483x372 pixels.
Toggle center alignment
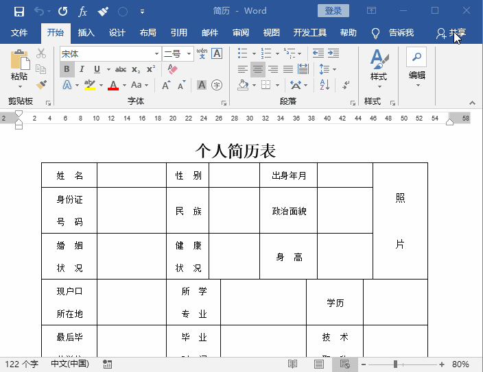[x=257, y=69]
